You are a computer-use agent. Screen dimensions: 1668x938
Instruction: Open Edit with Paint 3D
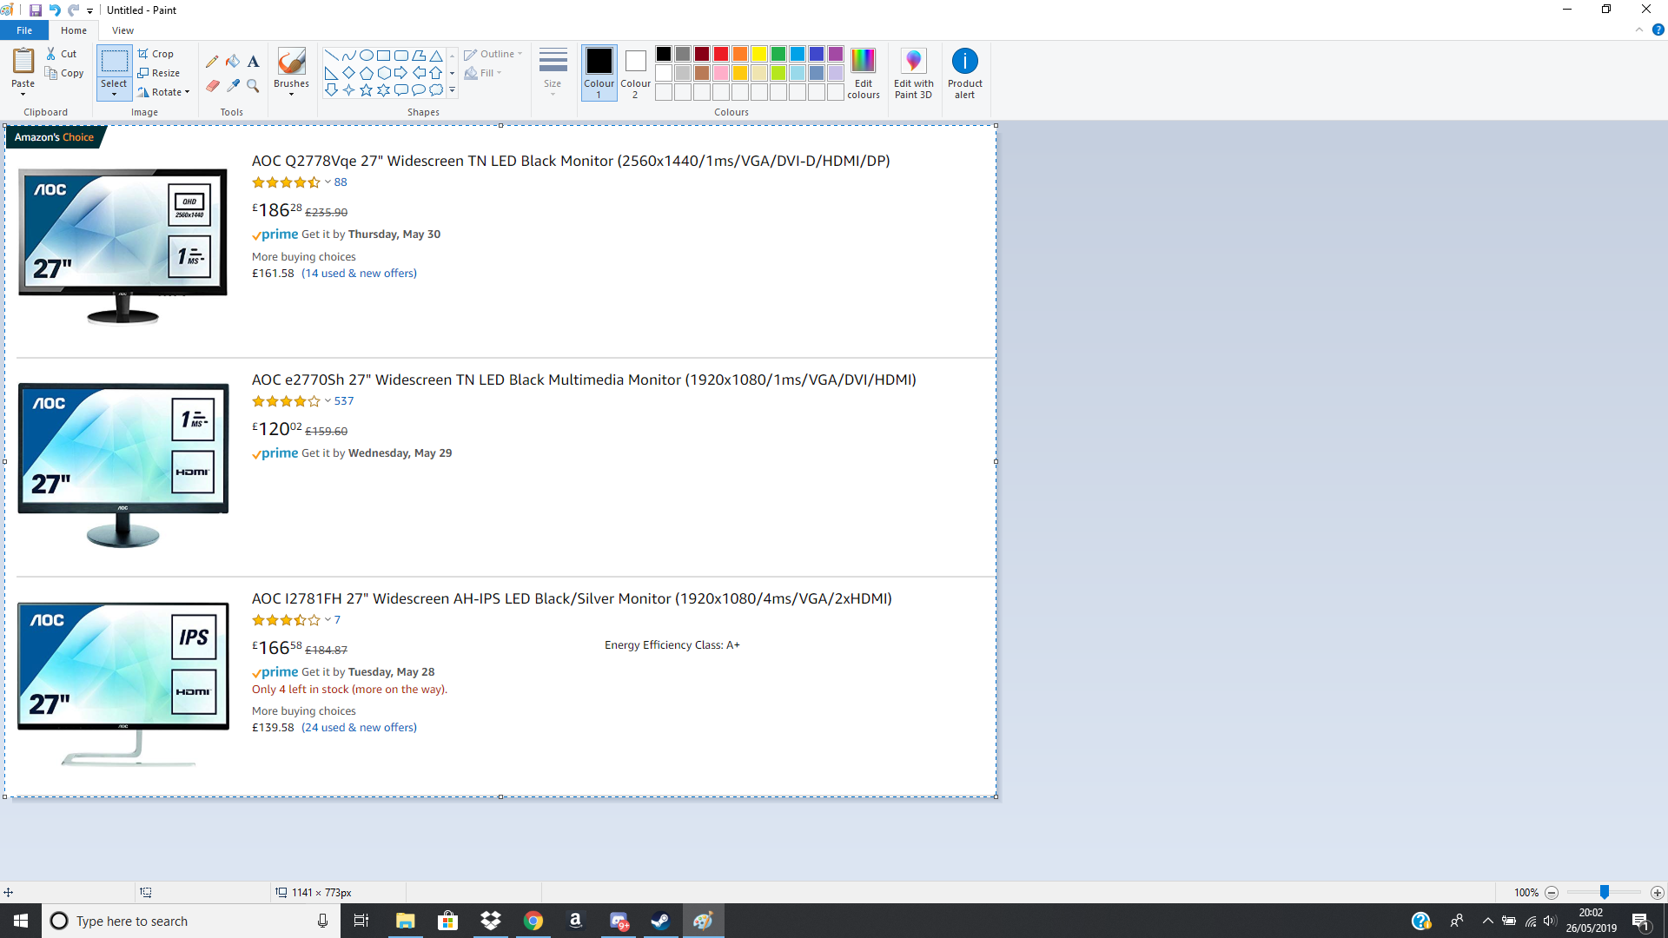913,73
